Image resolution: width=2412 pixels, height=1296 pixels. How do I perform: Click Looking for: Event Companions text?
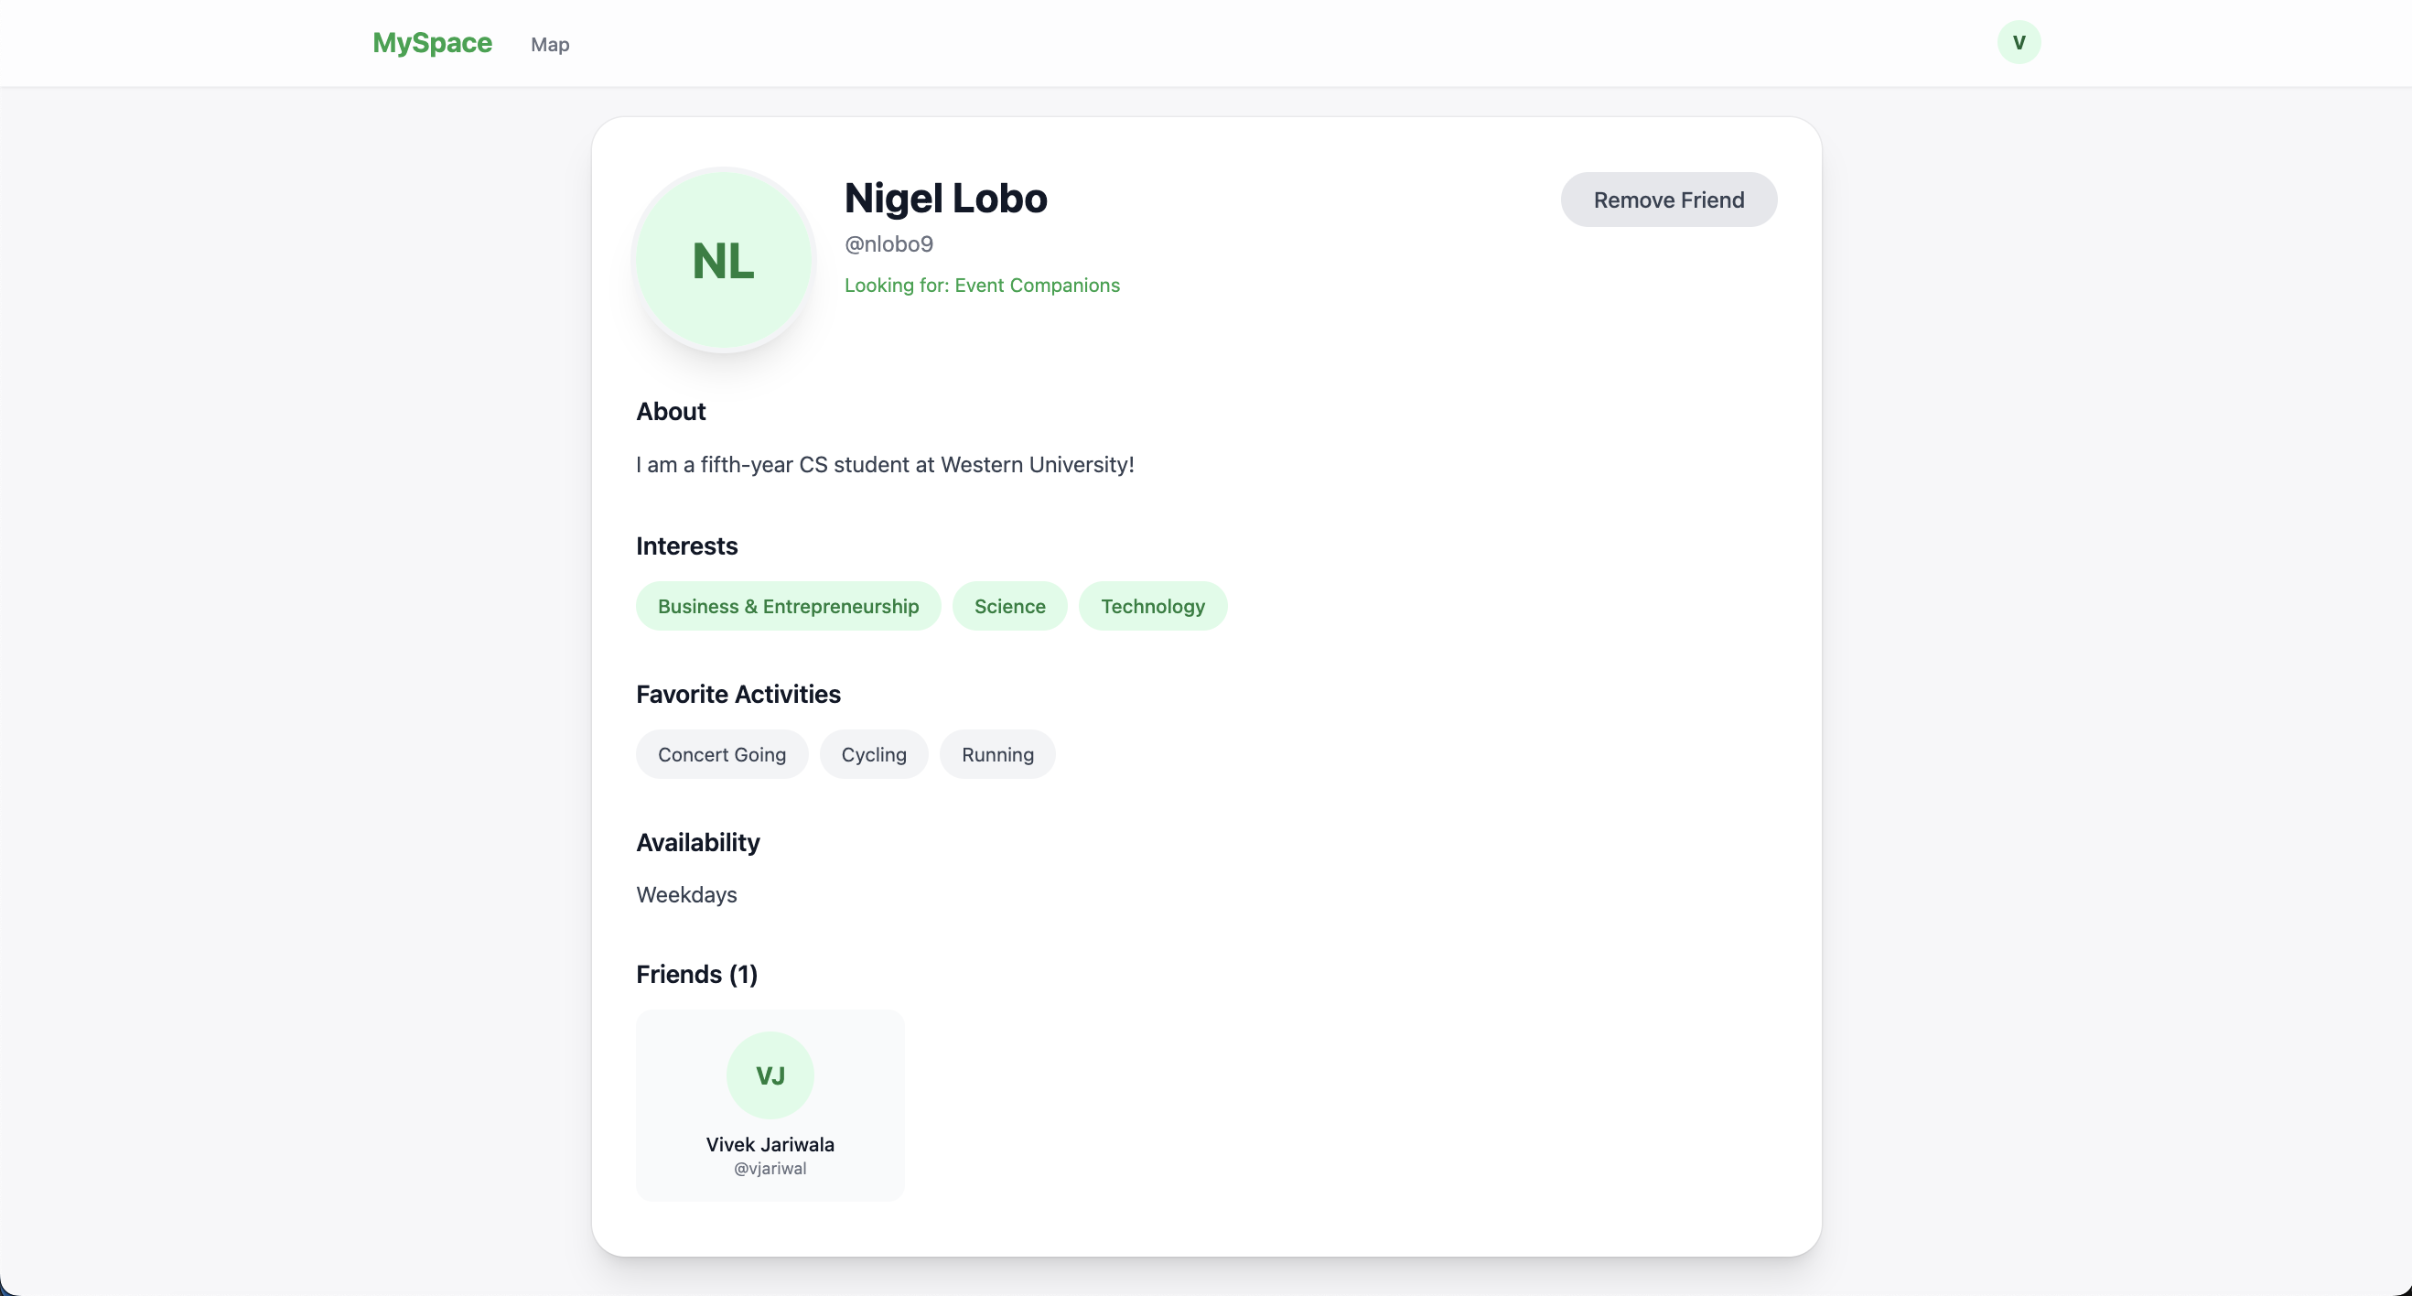coord(981,285)
